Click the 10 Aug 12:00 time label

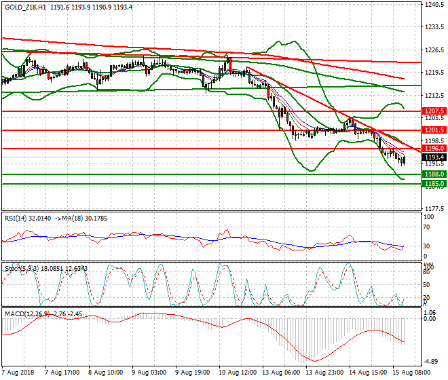pos(238,373)
